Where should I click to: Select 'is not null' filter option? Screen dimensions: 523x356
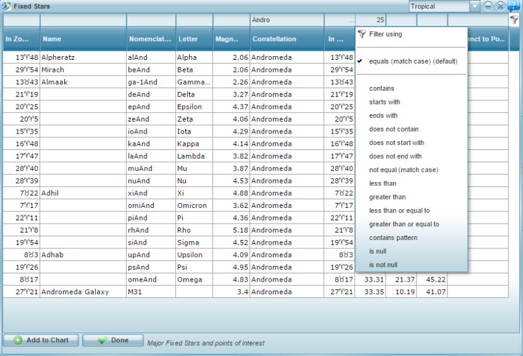coord(384,265)
